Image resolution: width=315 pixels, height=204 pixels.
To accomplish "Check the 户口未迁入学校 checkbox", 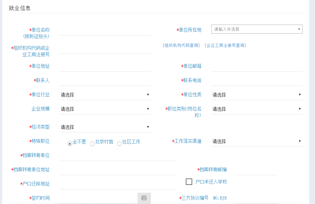I will (189, 182).
